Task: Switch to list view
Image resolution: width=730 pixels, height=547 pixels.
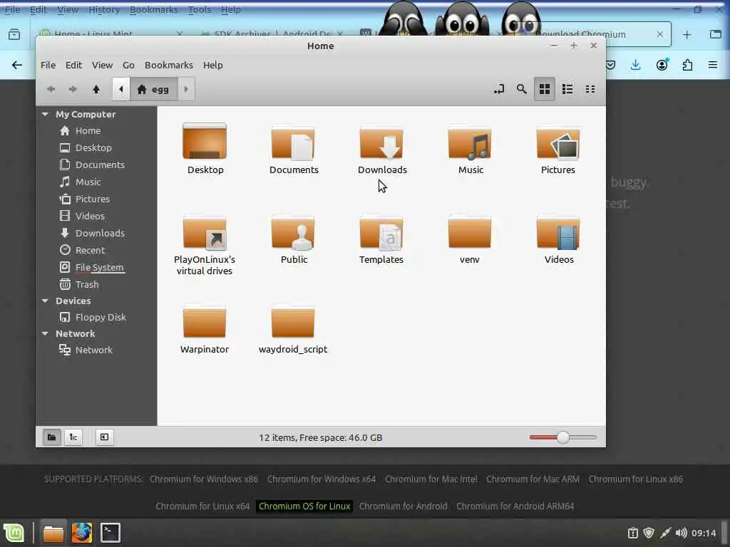Action: (567, 89)
